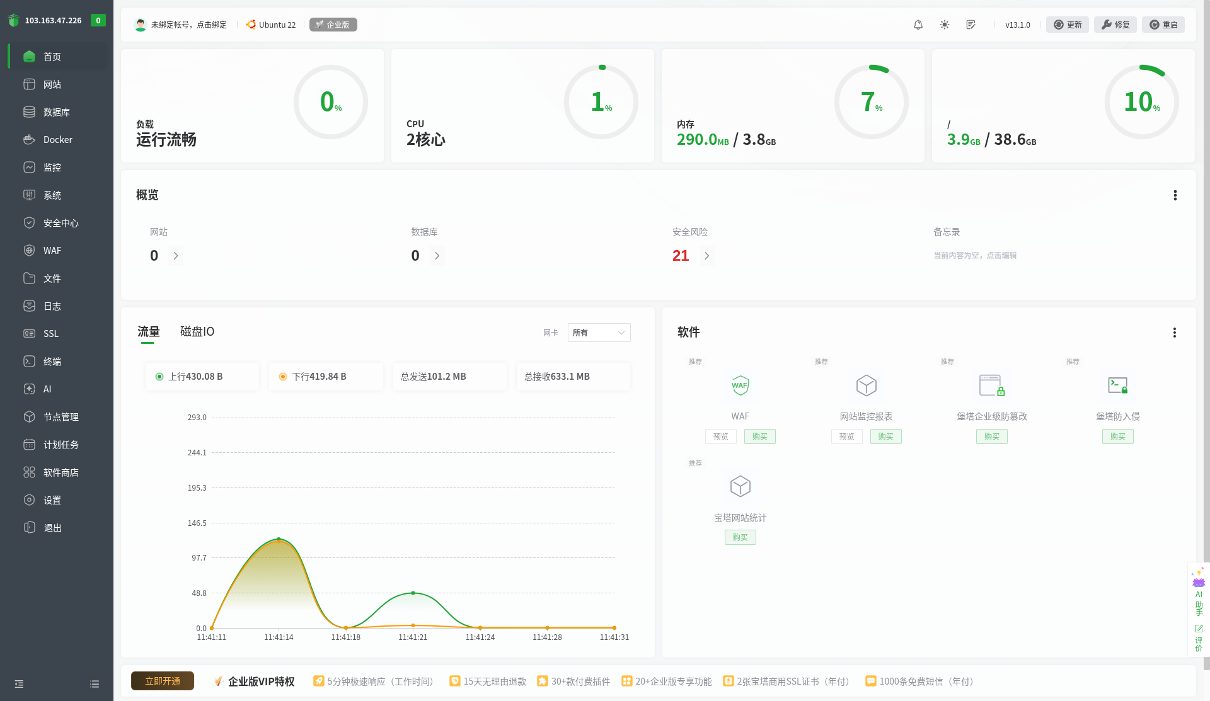Collapse sidebar using bottom-left menu icon
Image resolution: width=1210 pixels, height=701 pixels.
(19, 684)
